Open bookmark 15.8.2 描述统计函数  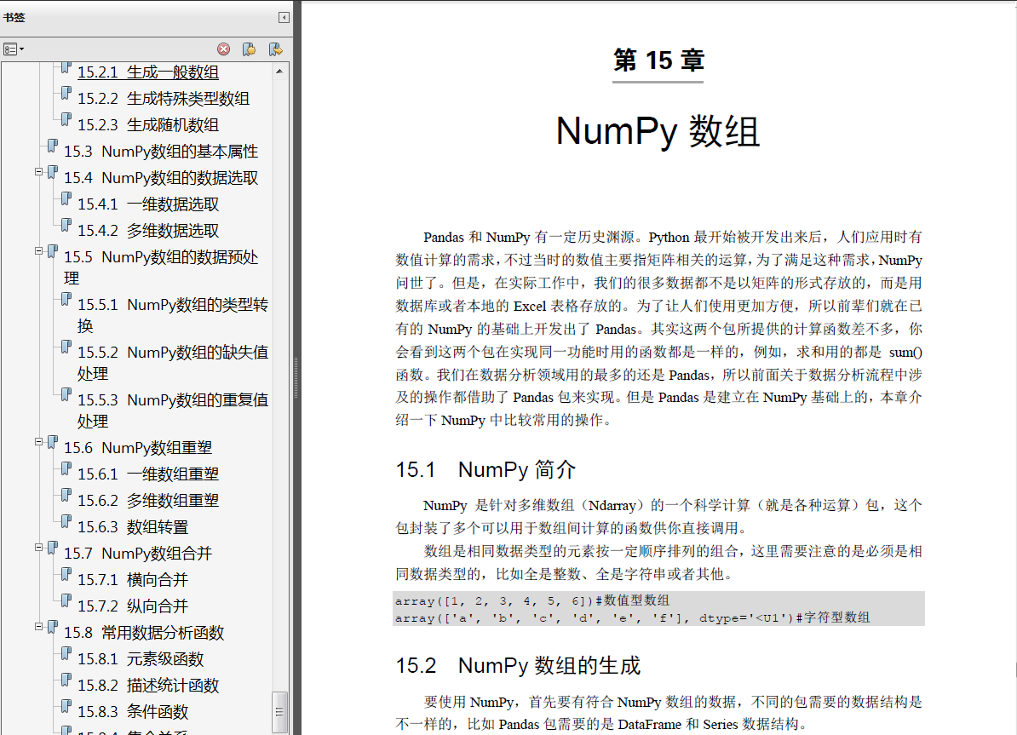148,686
